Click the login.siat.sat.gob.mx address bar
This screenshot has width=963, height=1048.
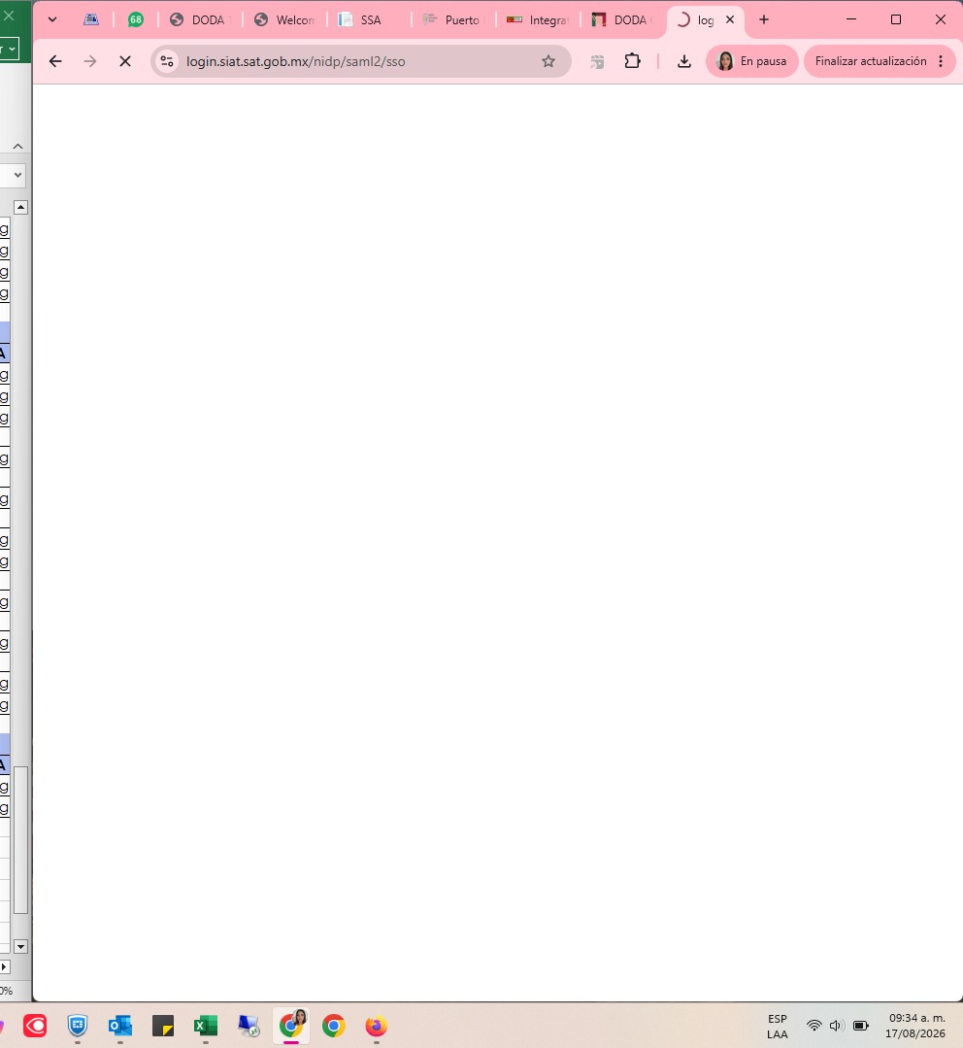358,61
